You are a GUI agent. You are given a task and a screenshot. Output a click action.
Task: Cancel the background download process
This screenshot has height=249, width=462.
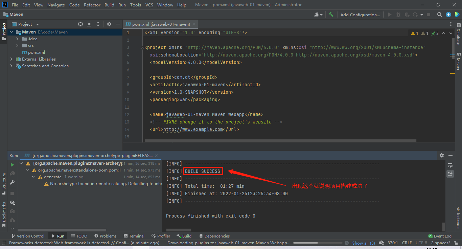(x=346, y=243)
